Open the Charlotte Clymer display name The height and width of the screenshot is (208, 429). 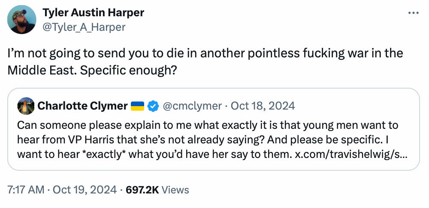pos(82,106)
